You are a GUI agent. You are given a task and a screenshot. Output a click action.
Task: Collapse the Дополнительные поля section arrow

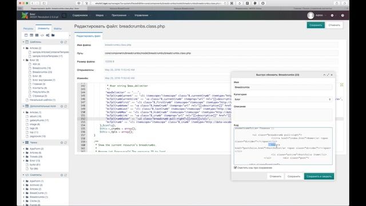tap(23, 106)
